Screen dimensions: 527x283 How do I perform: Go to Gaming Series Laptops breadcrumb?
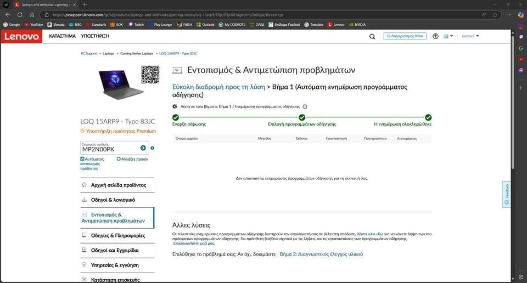pos(137,53)
